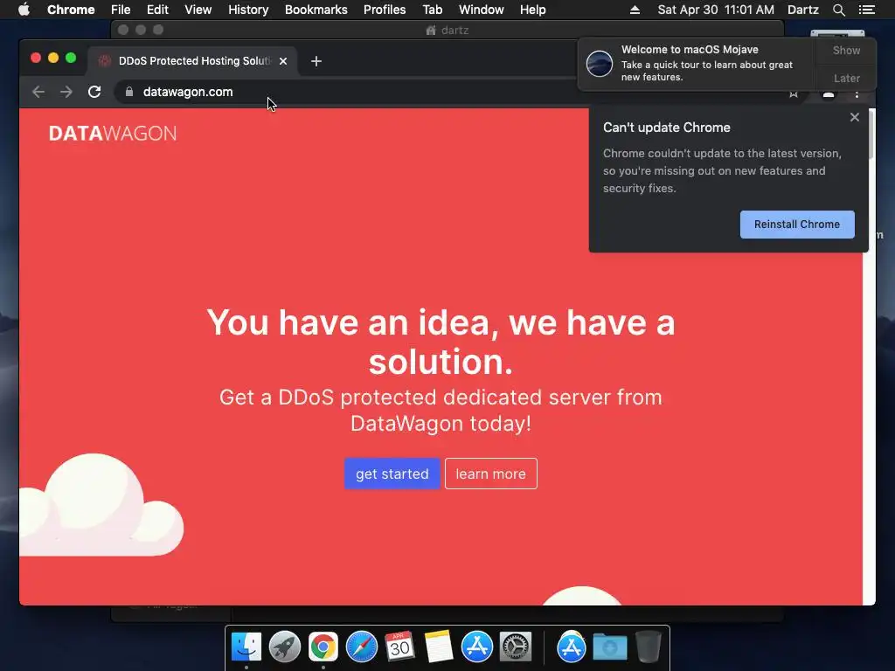Open Notes from the dock
The height and width of the screenshot is (671, 895).
click(x=439, y=647)
